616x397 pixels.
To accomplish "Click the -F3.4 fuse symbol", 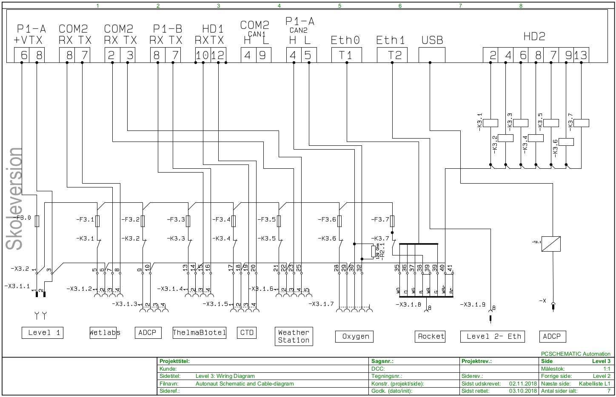I will point(234,221).
